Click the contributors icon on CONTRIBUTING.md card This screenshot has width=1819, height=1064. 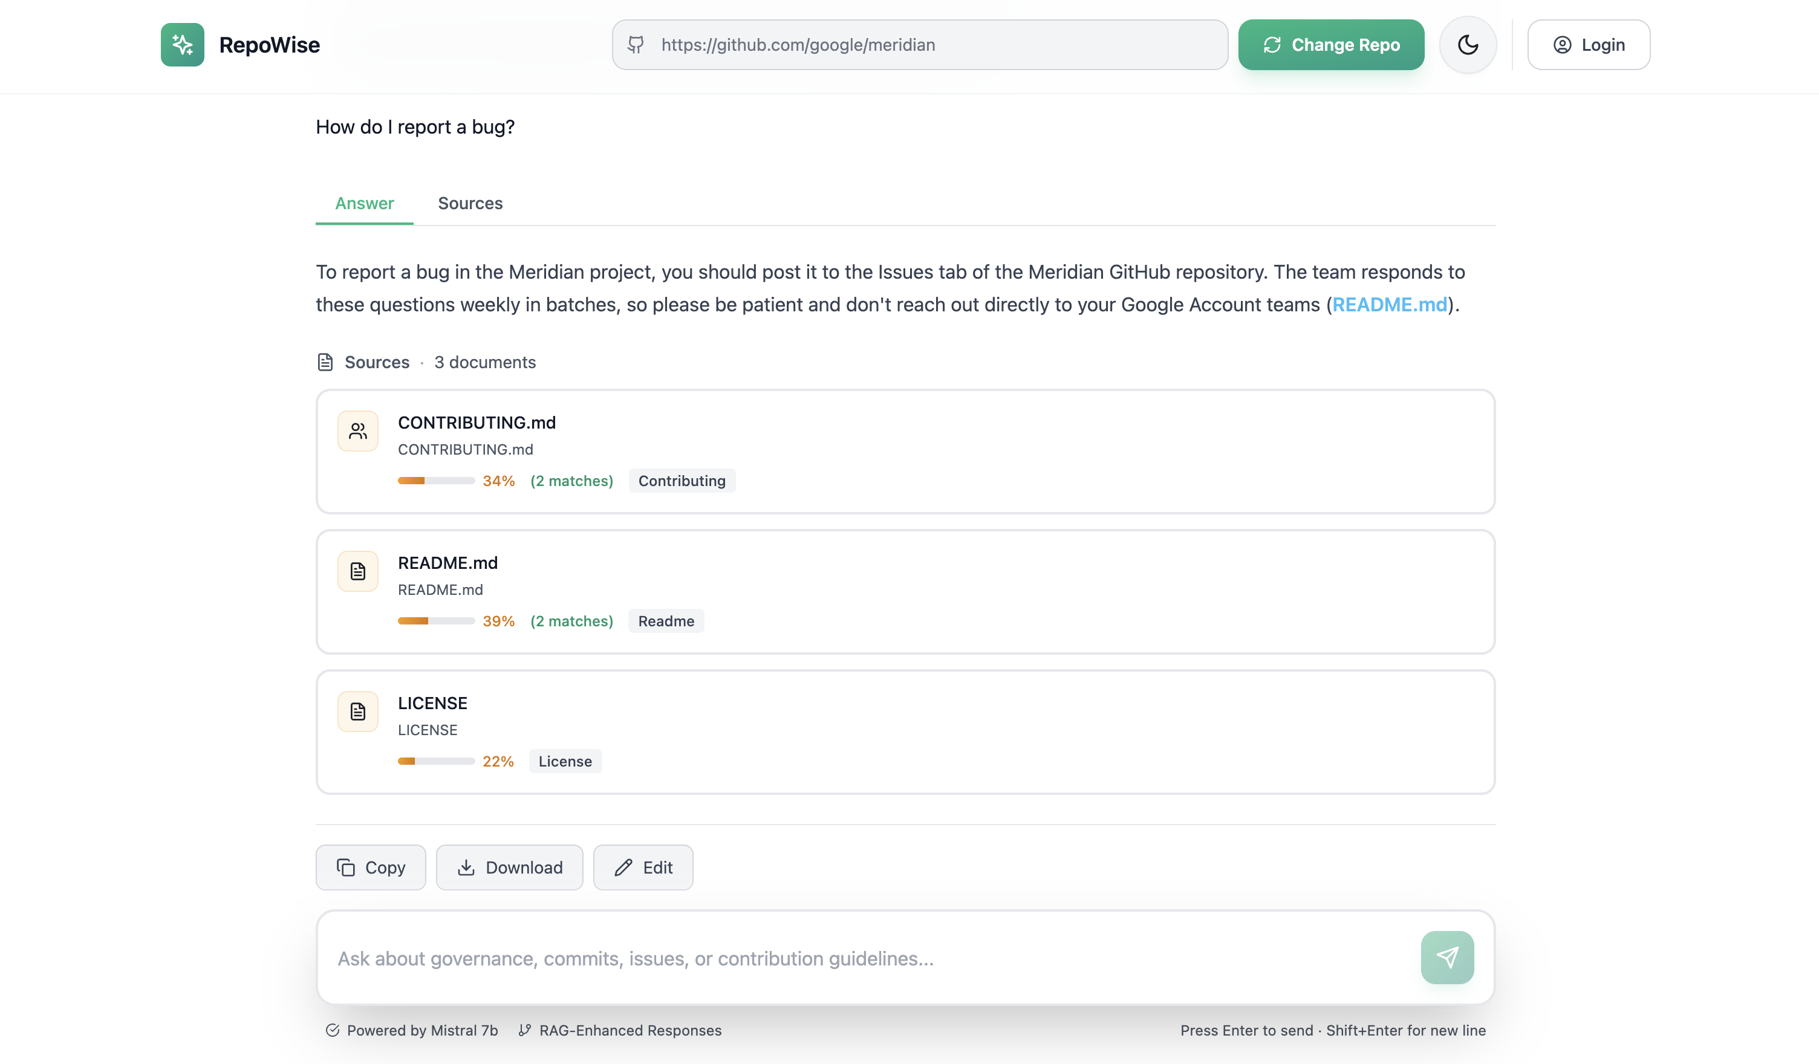357,430
